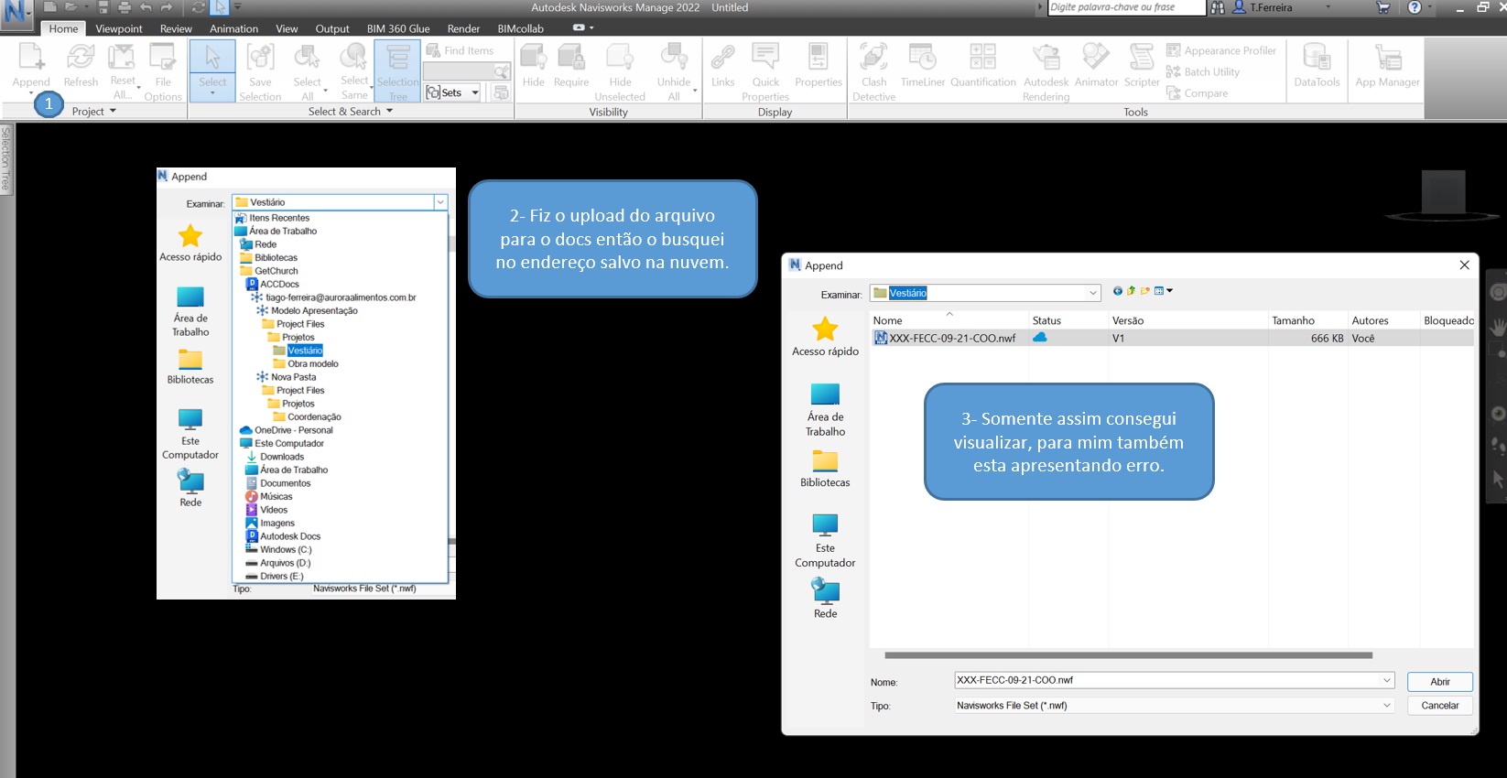The width and height of the screenshot is (1507, 778).
Task: Click the search keyword input field
Action: coord(1126,7)
